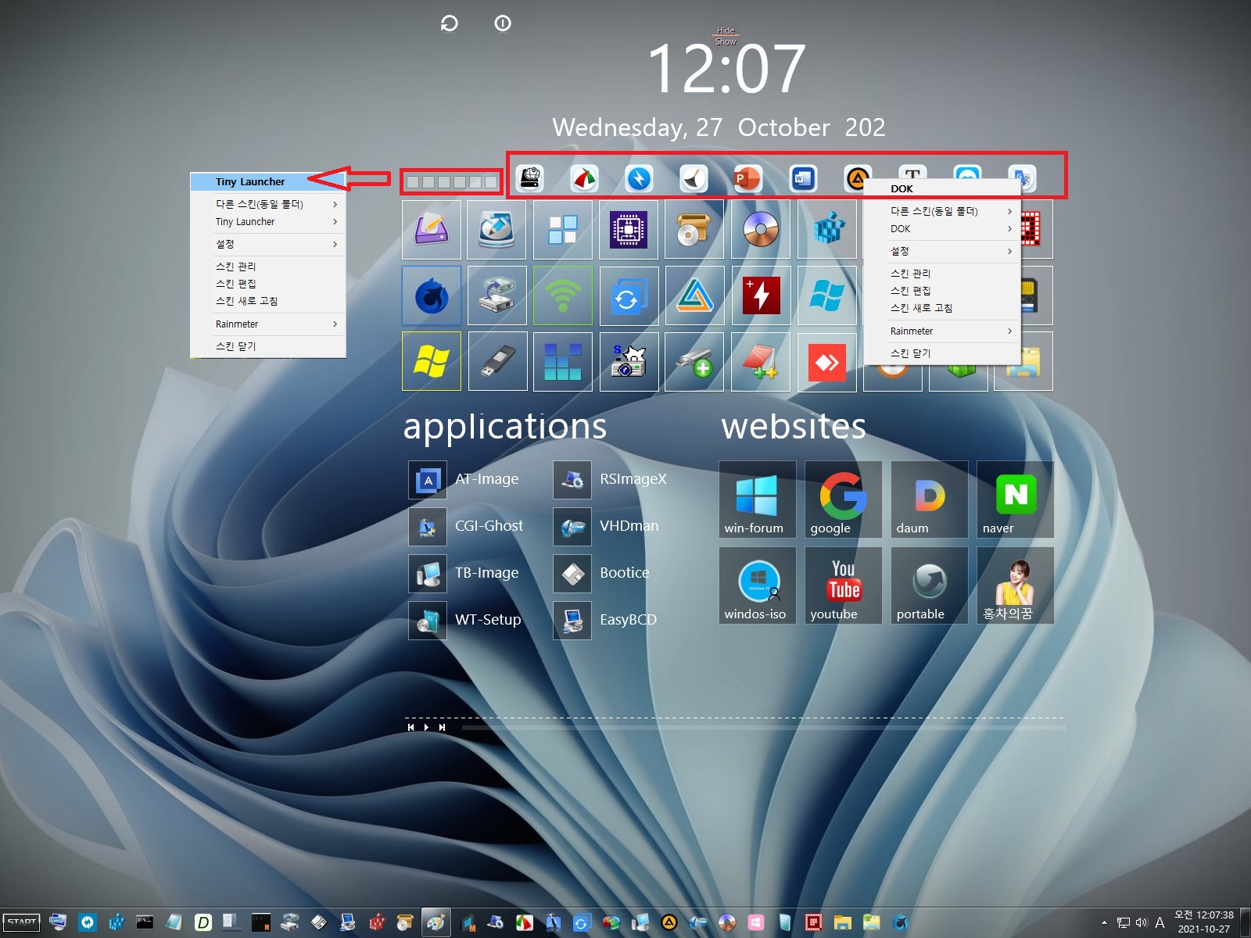
Task: Click the USB drive with green plus tile
Action: click(x=694, y=361)
